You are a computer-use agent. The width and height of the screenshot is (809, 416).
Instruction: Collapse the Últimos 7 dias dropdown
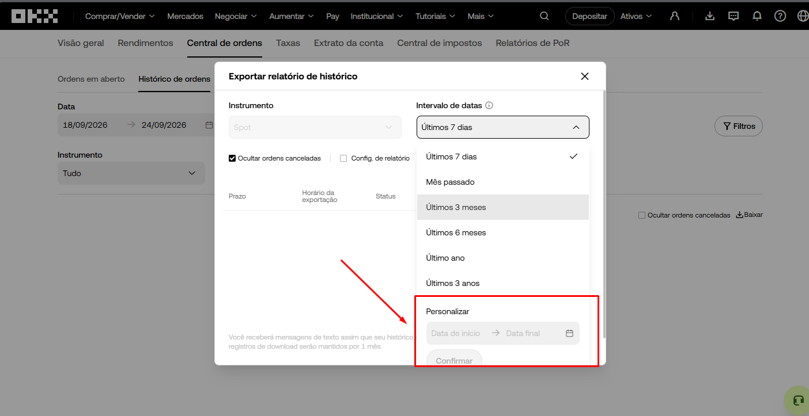pos(503,127)
